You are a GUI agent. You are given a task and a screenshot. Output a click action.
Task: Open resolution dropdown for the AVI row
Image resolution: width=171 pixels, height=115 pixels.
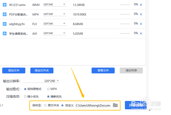click(x=55, y=33)
